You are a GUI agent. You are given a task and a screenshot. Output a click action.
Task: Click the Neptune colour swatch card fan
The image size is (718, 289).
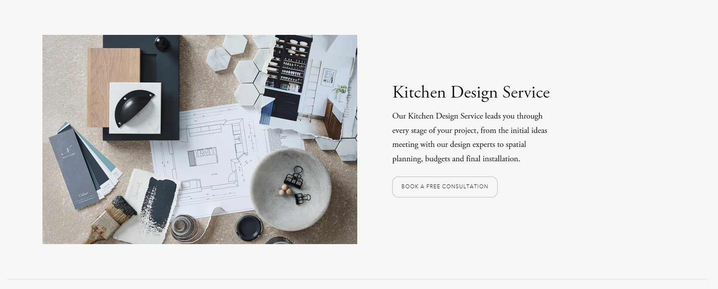point(83,166)
